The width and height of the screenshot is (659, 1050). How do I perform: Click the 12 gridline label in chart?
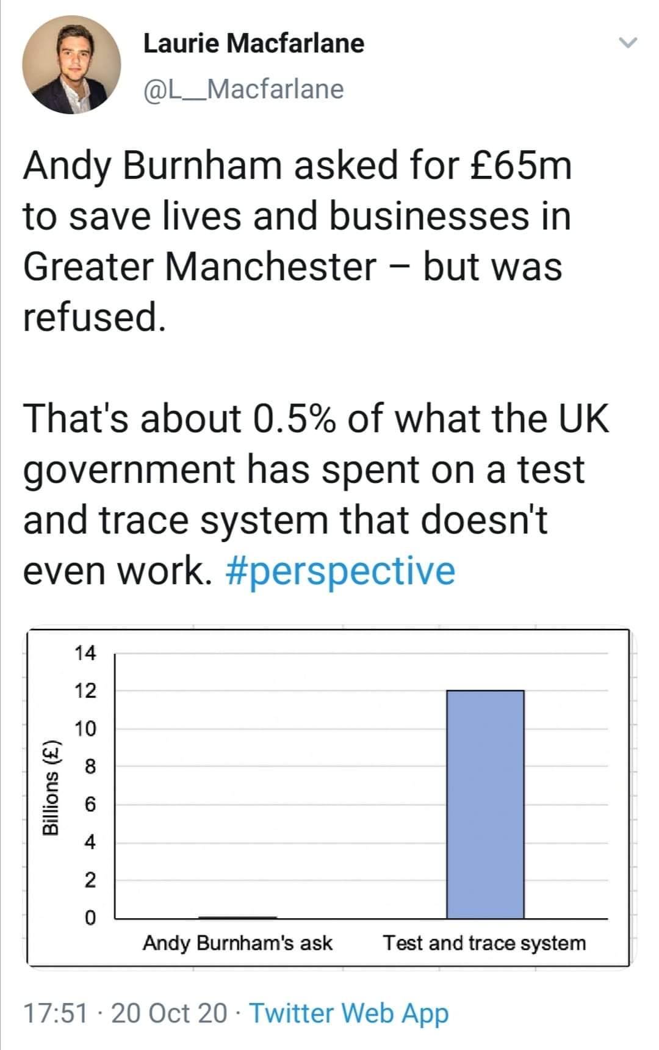click(x=85, y=691)
